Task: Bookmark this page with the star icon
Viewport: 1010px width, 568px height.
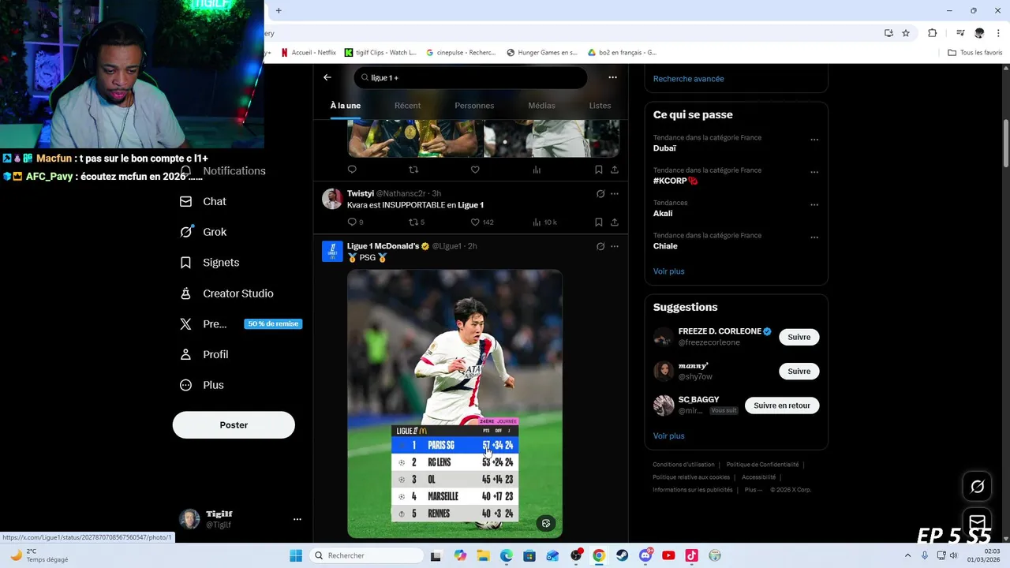Action: click(x=906, y=33)
